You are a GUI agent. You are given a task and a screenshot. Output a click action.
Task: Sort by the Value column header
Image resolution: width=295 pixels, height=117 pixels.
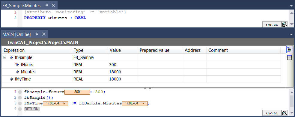coord(123,50)
